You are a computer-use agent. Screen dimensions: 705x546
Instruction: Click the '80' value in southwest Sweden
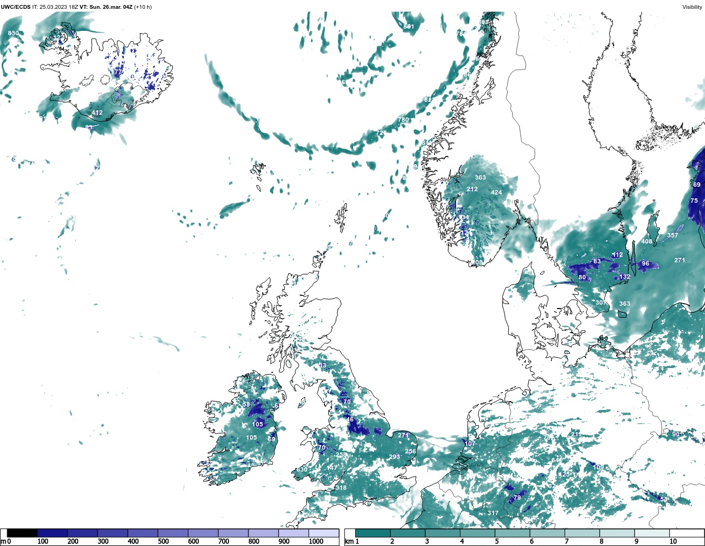coord(583,277)
